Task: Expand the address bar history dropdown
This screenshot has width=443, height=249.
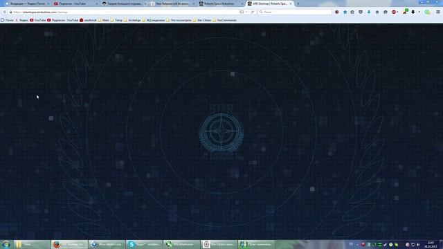Action: pos(246,12)
